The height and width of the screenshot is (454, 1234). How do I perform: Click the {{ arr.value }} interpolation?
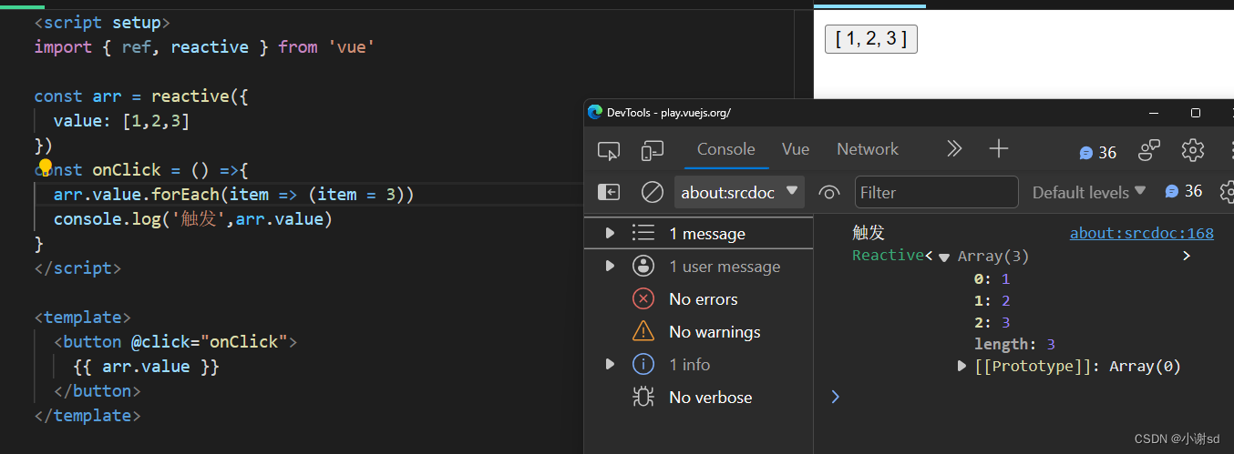click(146, 367)
